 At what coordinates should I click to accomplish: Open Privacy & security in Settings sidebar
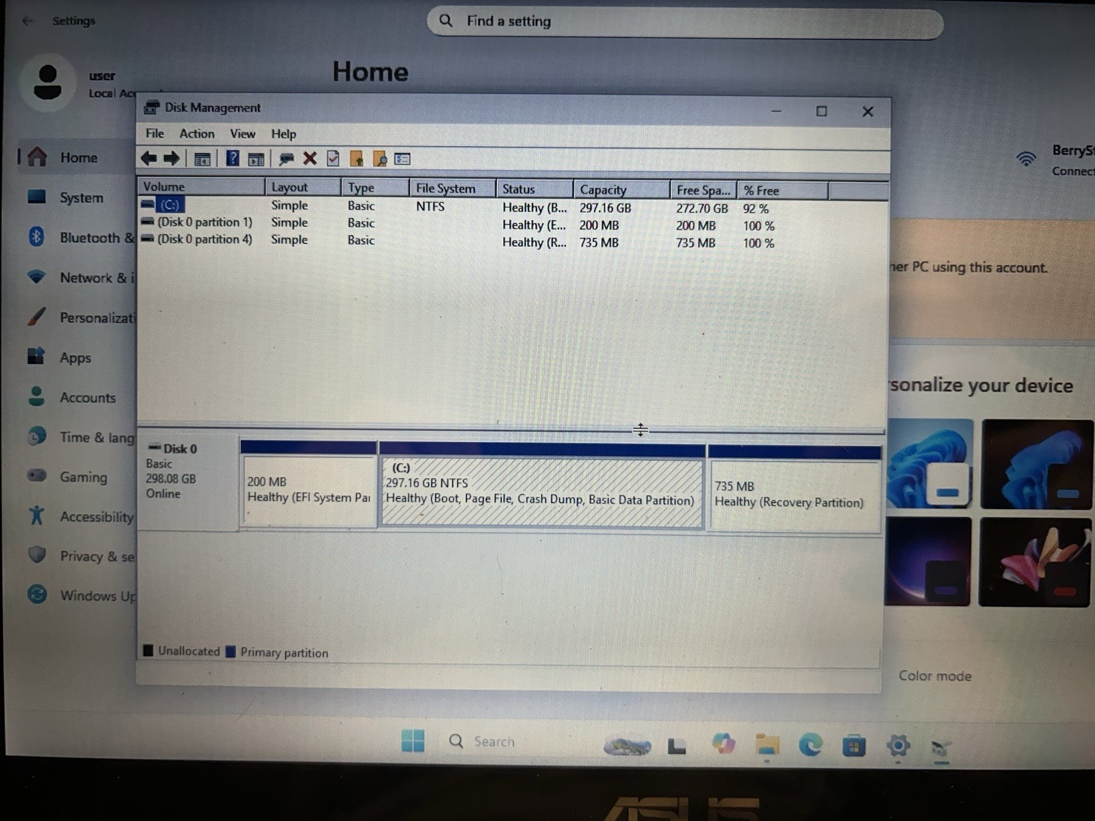click(x=75, y=556)
